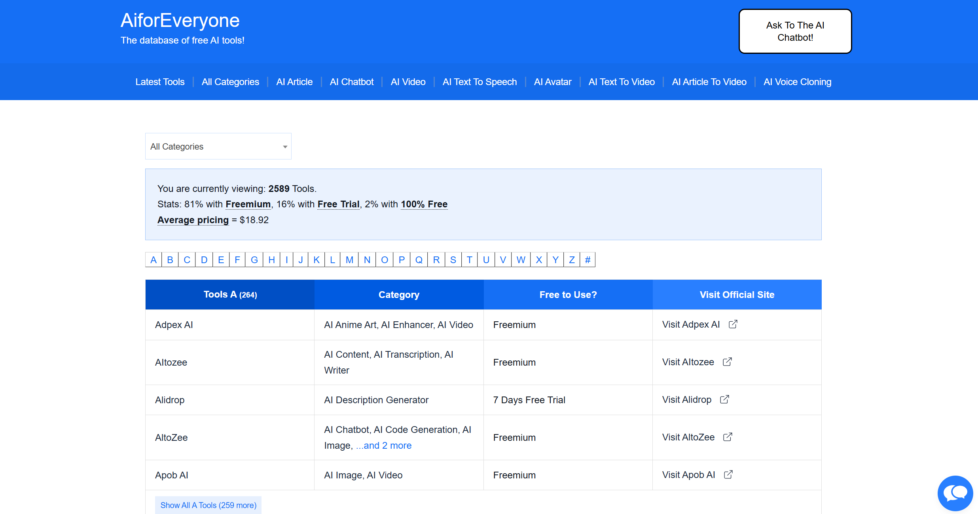Select AI Chatbot nav link

tap(352, 82)
